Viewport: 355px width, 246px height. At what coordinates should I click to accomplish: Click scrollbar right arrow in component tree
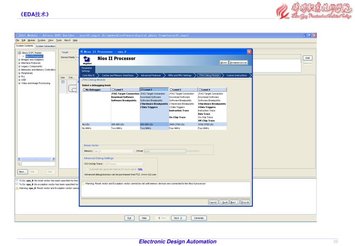click(53, 159)
